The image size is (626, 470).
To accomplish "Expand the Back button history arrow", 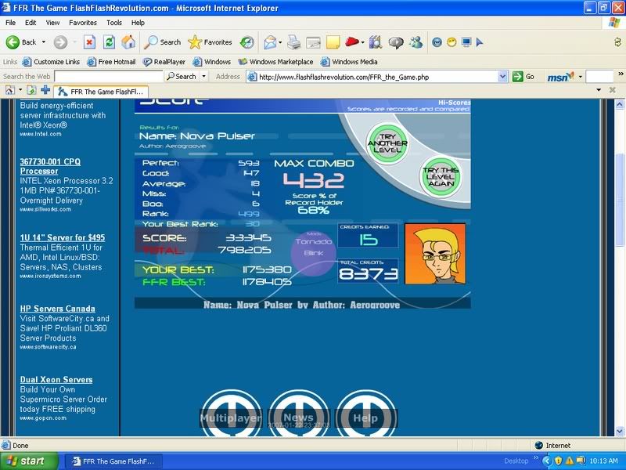I will click(x=42, y=42).
